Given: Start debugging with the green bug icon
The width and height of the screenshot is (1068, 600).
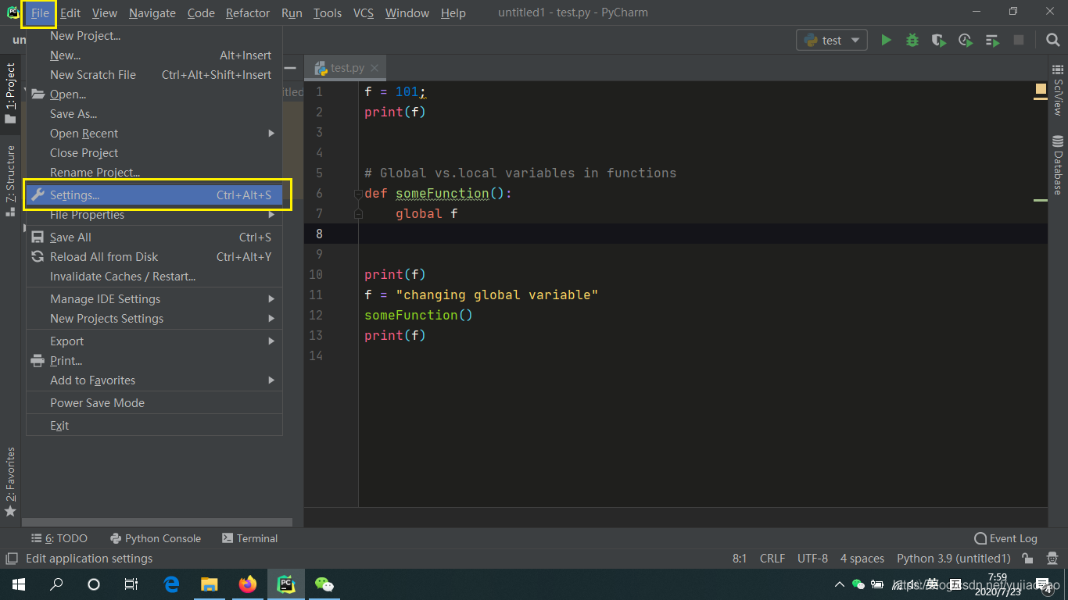Looking at the screenshot, I should [912, 40].
